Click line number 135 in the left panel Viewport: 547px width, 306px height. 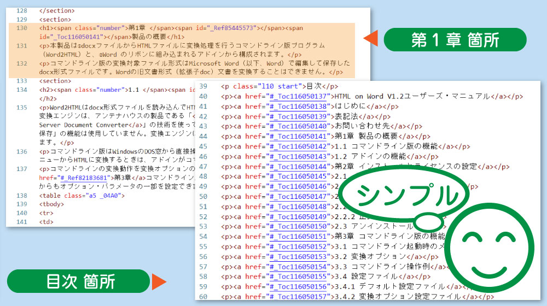[22, 108]
